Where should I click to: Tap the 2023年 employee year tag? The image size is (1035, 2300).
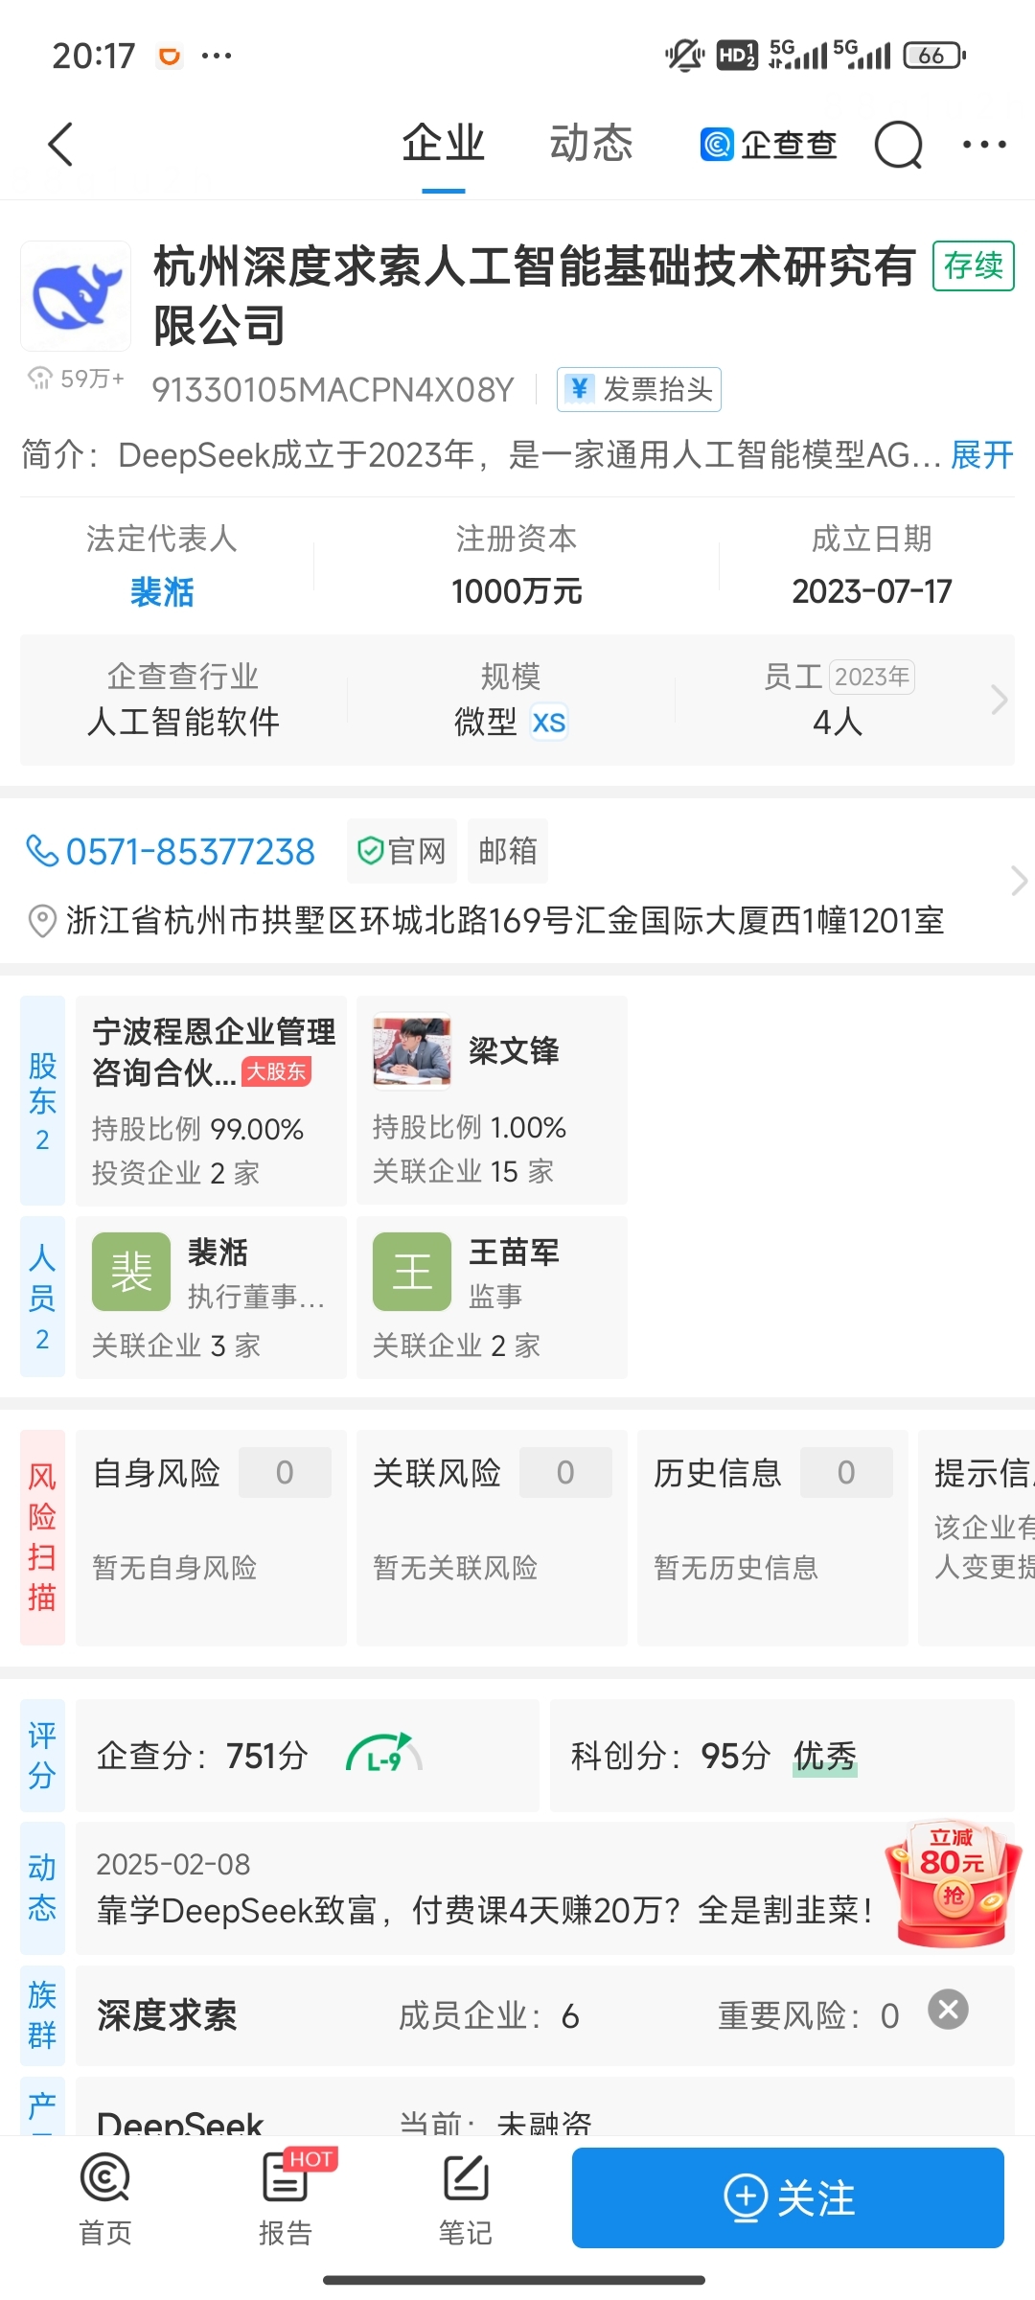click(x=871, y=677)
